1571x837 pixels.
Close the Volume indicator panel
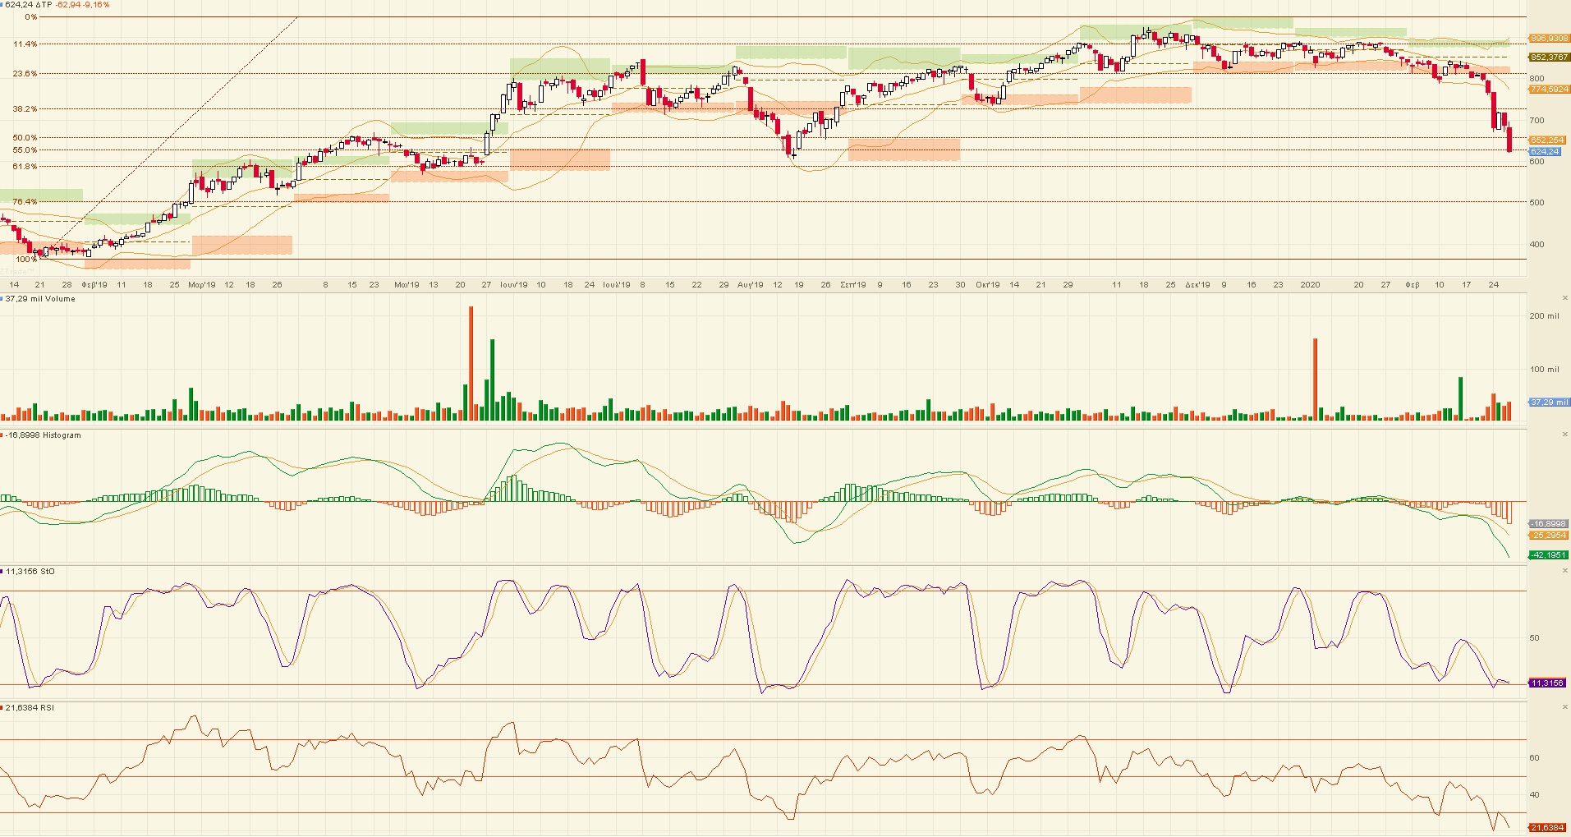(x=1564, y=298)
